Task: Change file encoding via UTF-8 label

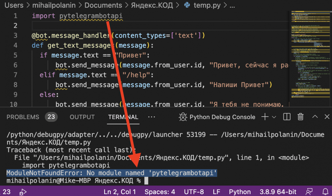Action: [194, 191]
